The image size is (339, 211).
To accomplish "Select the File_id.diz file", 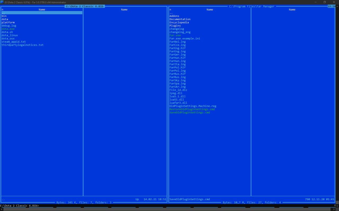I will click(178, 90).
